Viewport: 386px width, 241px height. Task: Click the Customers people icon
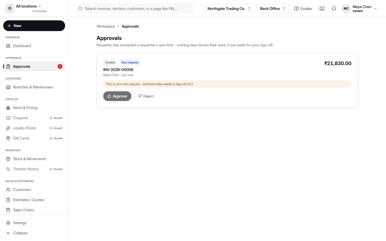pyautogui.click(x=8, y=190)
